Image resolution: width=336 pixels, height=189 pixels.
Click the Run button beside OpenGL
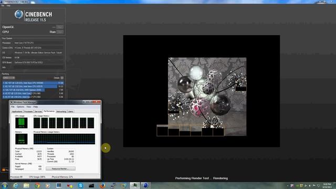point(60,27)
